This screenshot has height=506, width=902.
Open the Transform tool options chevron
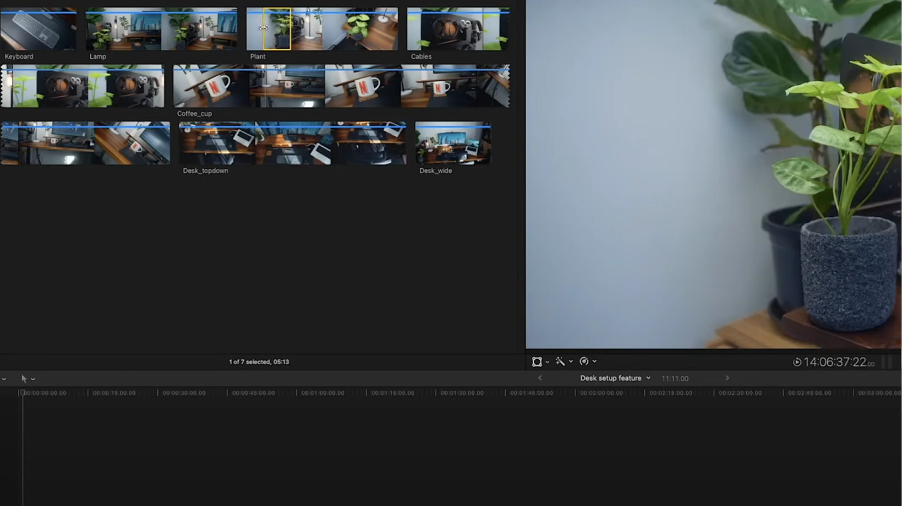click(x=548, y=362)
